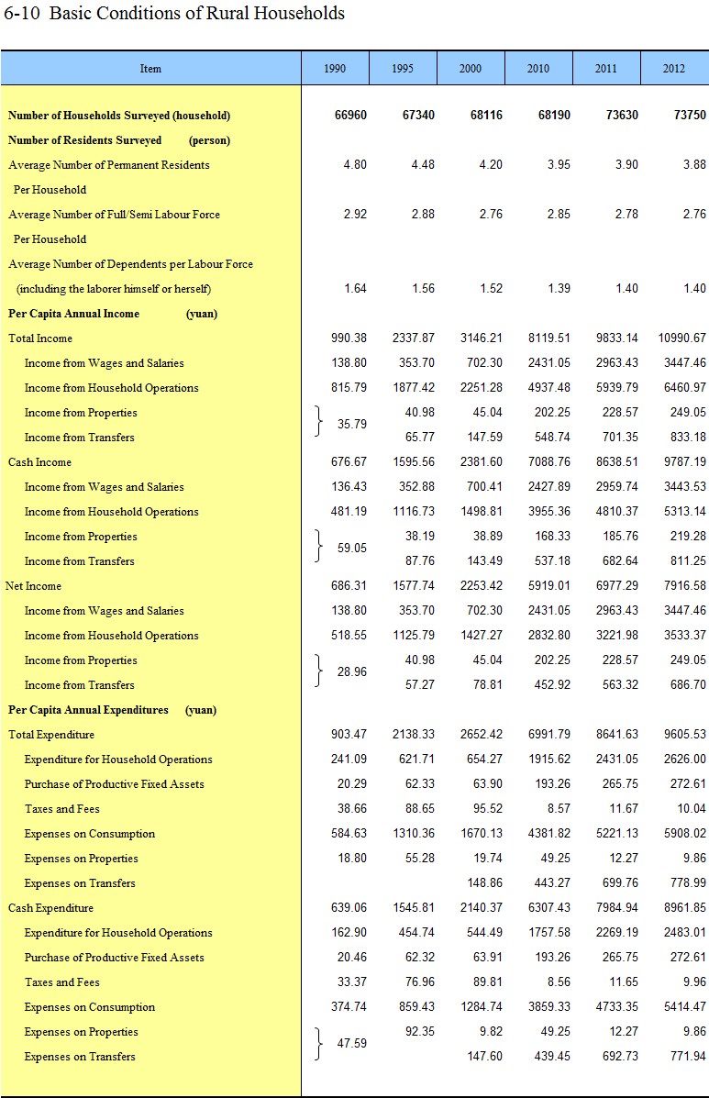The image size is (709, 1098).
Task: Click combined net income value 28.96
Action: [352, 672]
